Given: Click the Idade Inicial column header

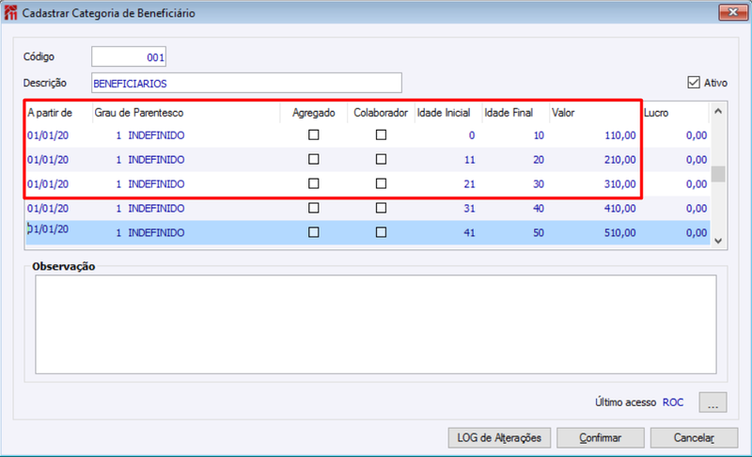Looking at the screenshot, I should pos(448,113).
